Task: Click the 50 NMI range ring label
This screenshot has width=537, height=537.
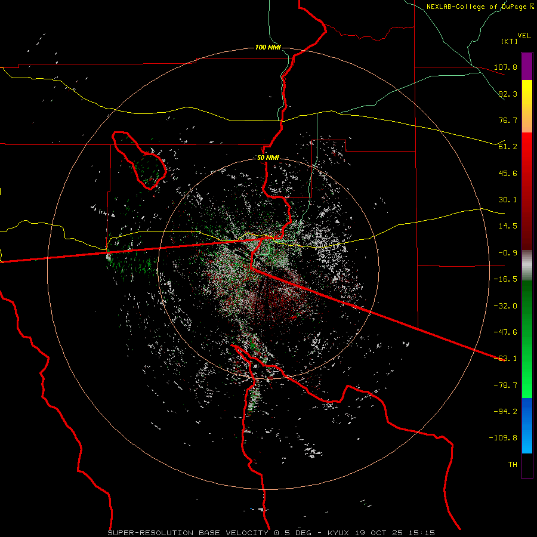Action: click(268, 158)
